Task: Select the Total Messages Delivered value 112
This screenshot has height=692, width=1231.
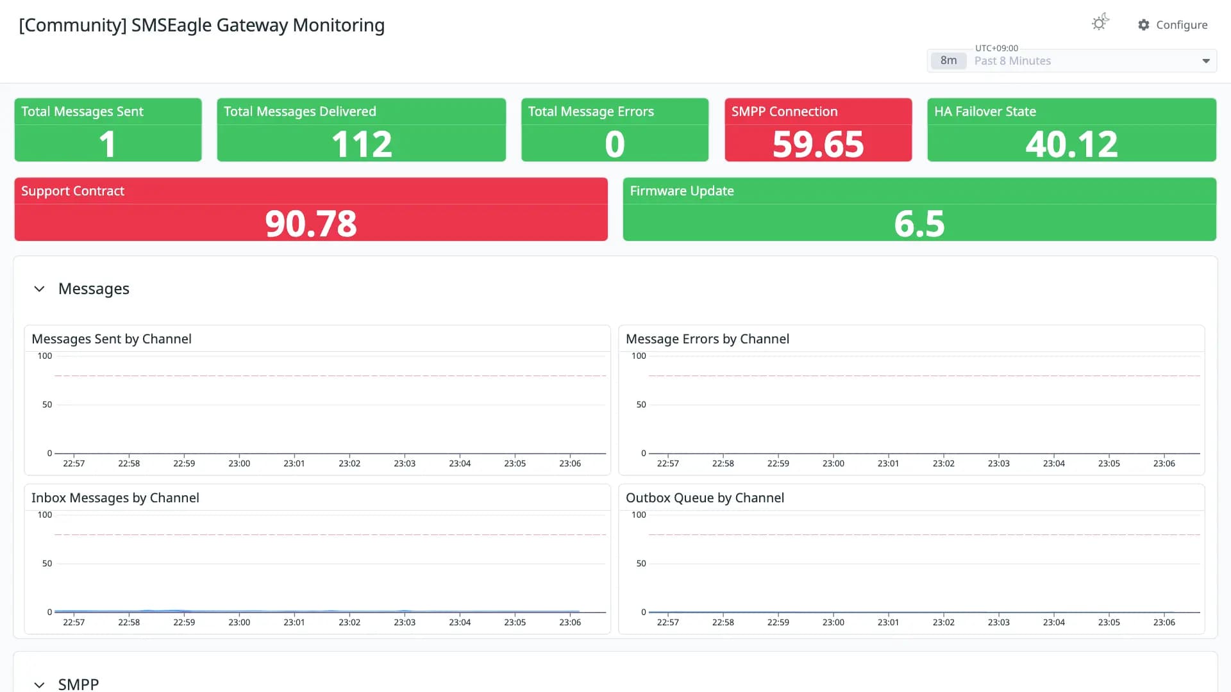Action: 362,144
